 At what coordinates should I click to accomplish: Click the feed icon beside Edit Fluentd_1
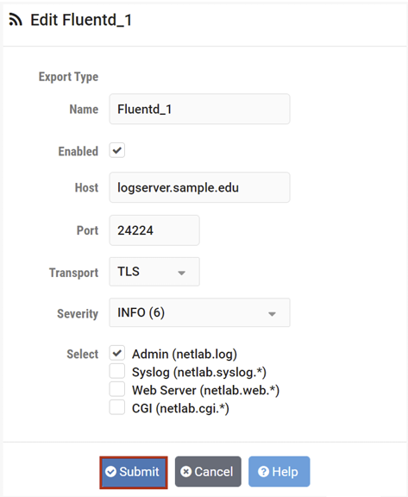[x=16, y=20]
